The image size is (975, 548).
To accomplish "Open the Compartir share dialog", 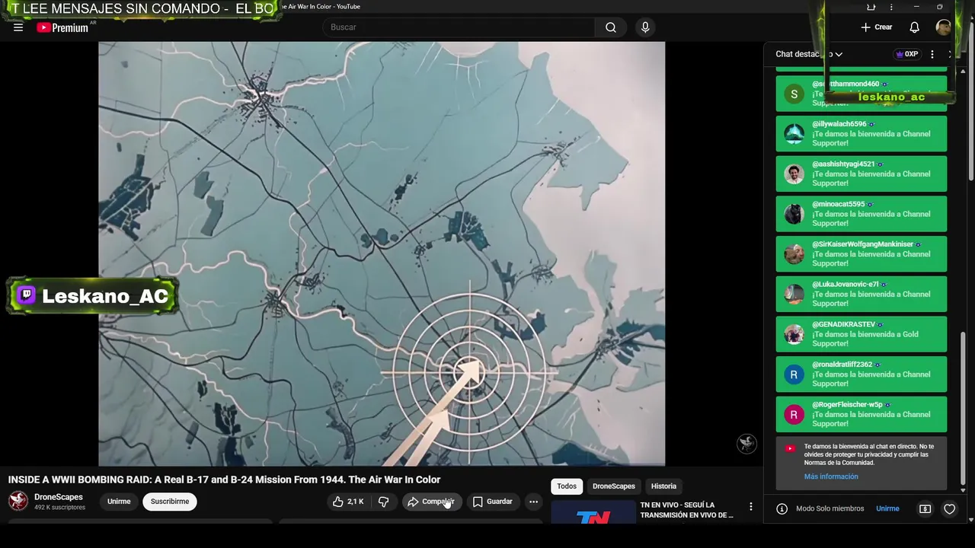I will click(x=432, y=502).
